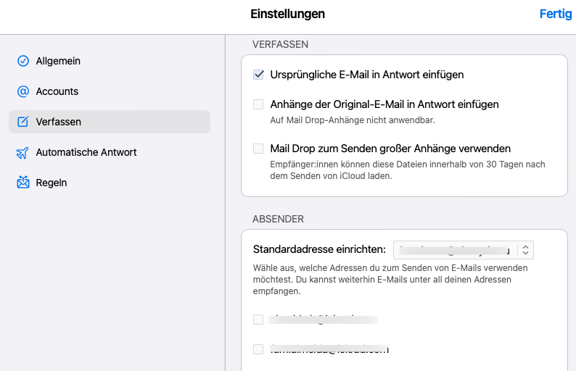Select the Regeln sidebar entry
Image resolution: width=576 pixels, height=371 pixels.
point(52,183)
